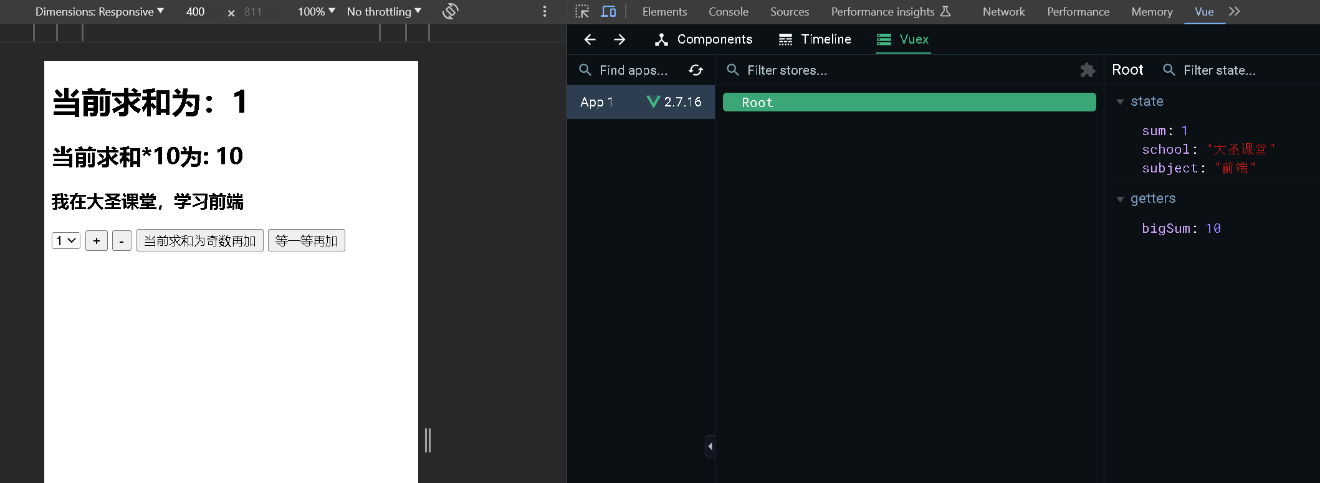The image size is (1320, 483).
Task: Click the Performance insights flask icon
Action: [x=945, y=11]
